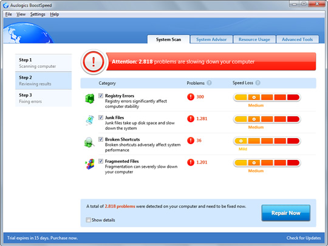The width and height of the screenshot is (328, 246).
Task: Select the System Scan tab
Action: 168,39
